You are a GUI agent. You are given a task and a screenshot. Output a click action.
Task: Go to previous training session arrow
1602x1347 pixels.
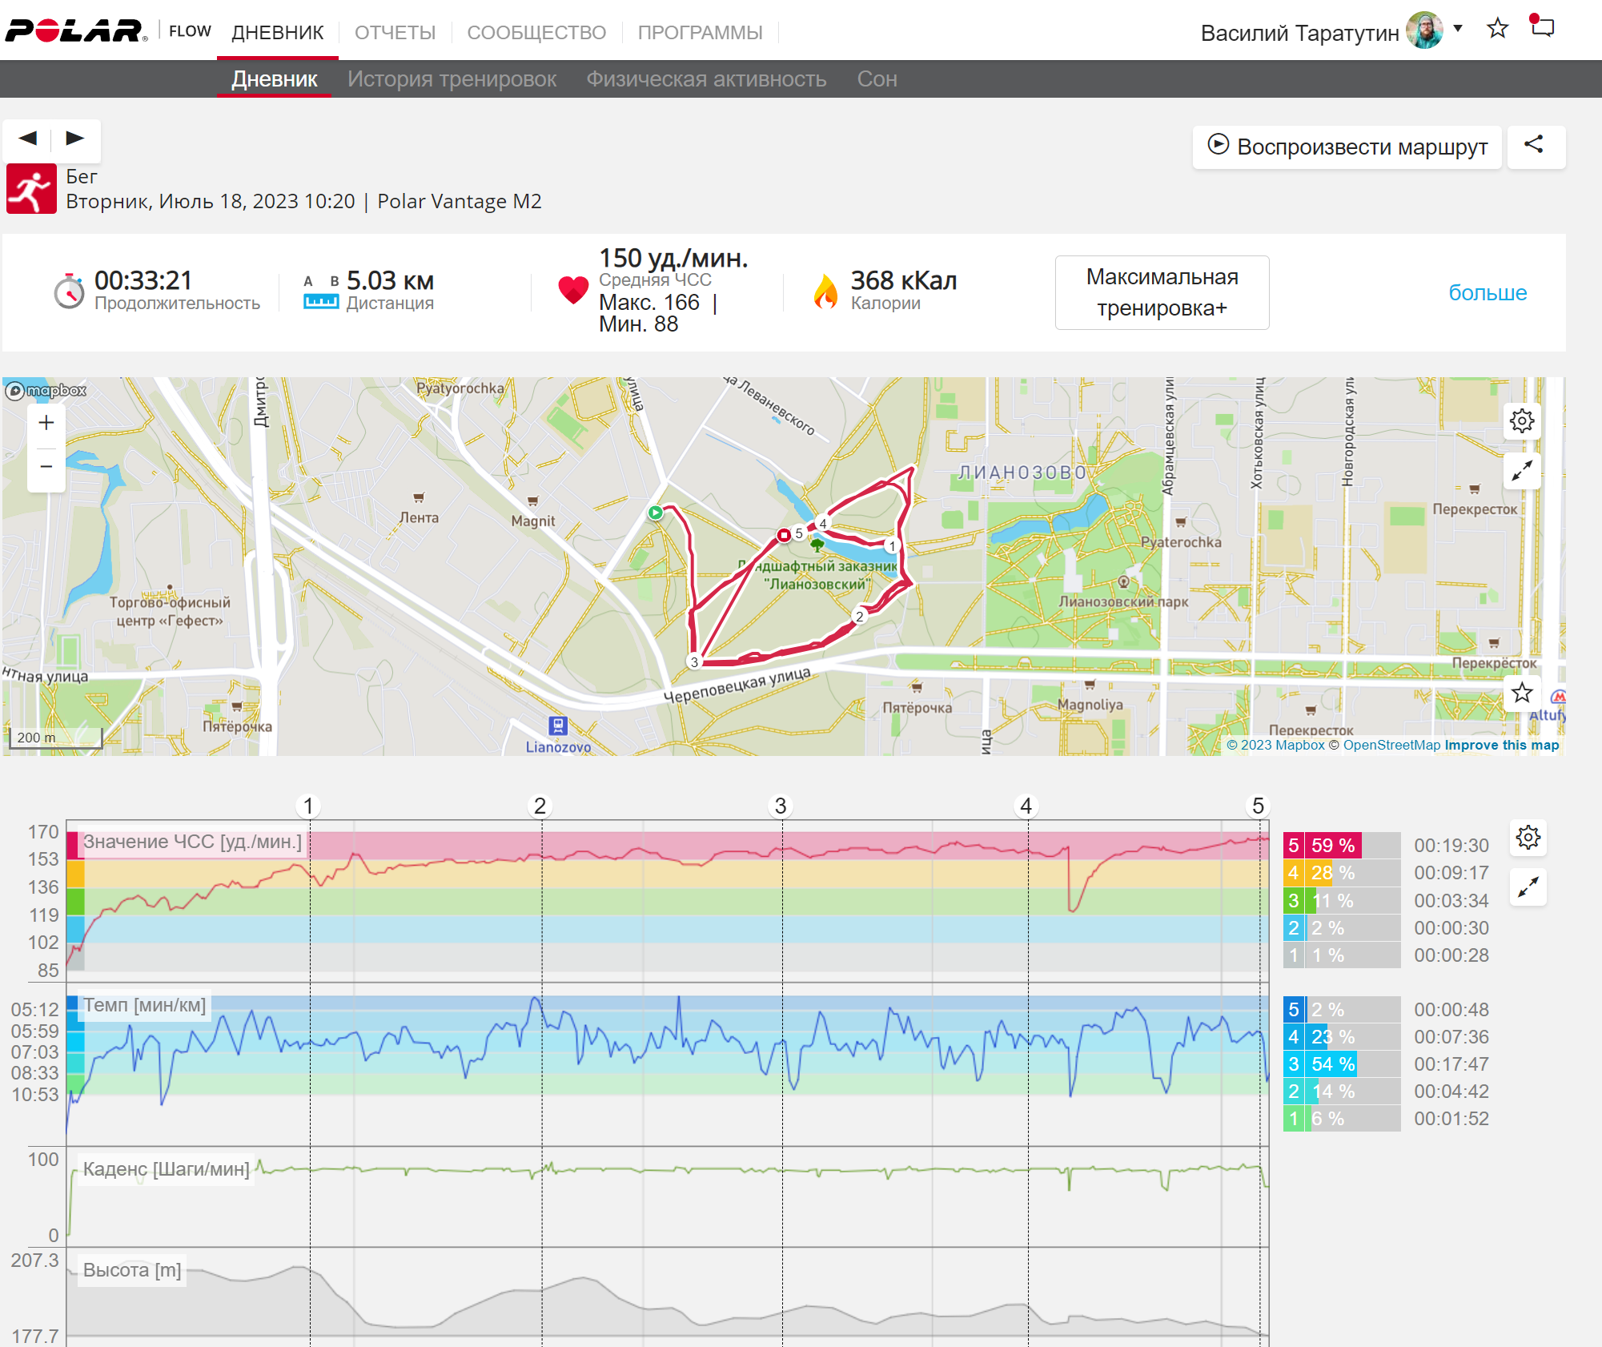(28, 139)
